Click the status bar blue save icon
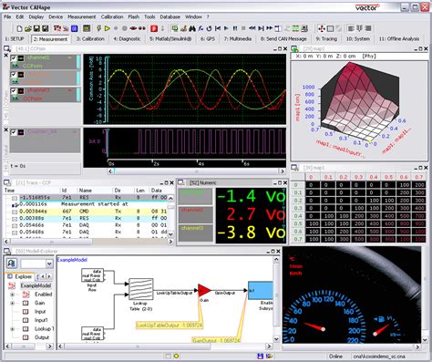This screenshot has width=432, height=362. (260, 356)
